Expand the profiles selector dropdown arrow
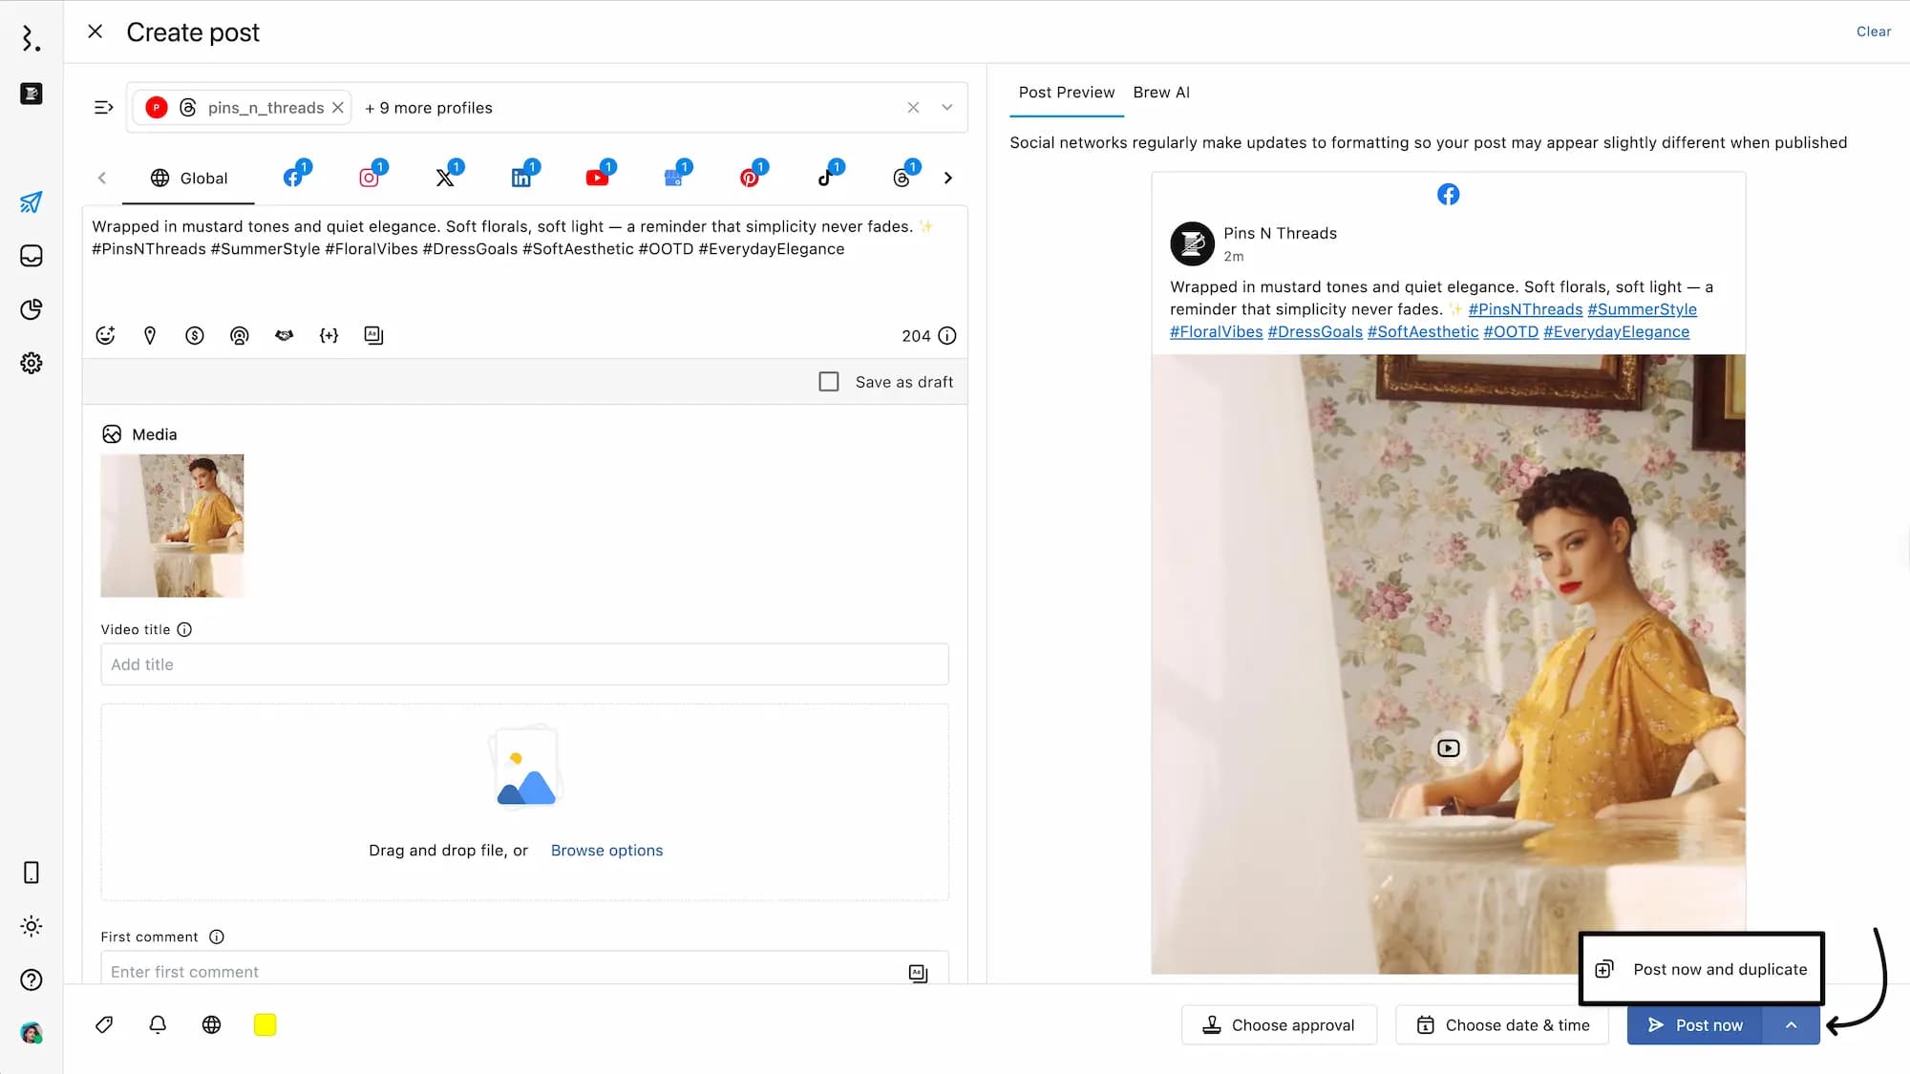 [x=946, y=108]
